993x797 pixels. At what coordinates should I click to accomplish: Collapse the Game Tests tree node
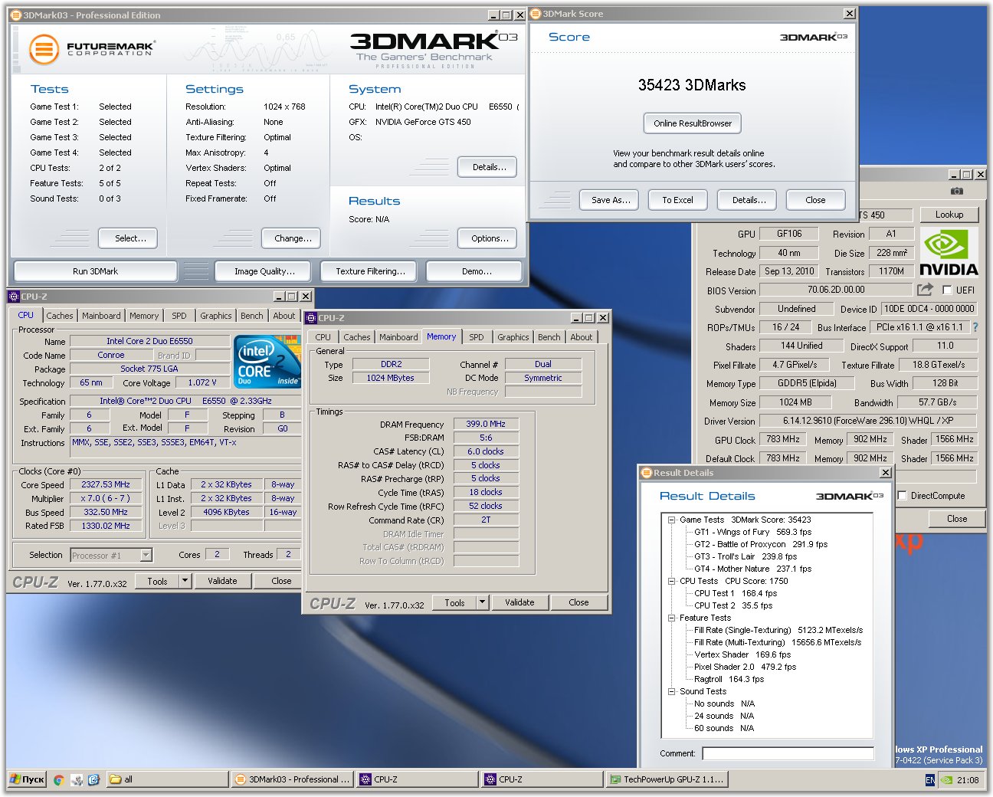click(671, 520)
